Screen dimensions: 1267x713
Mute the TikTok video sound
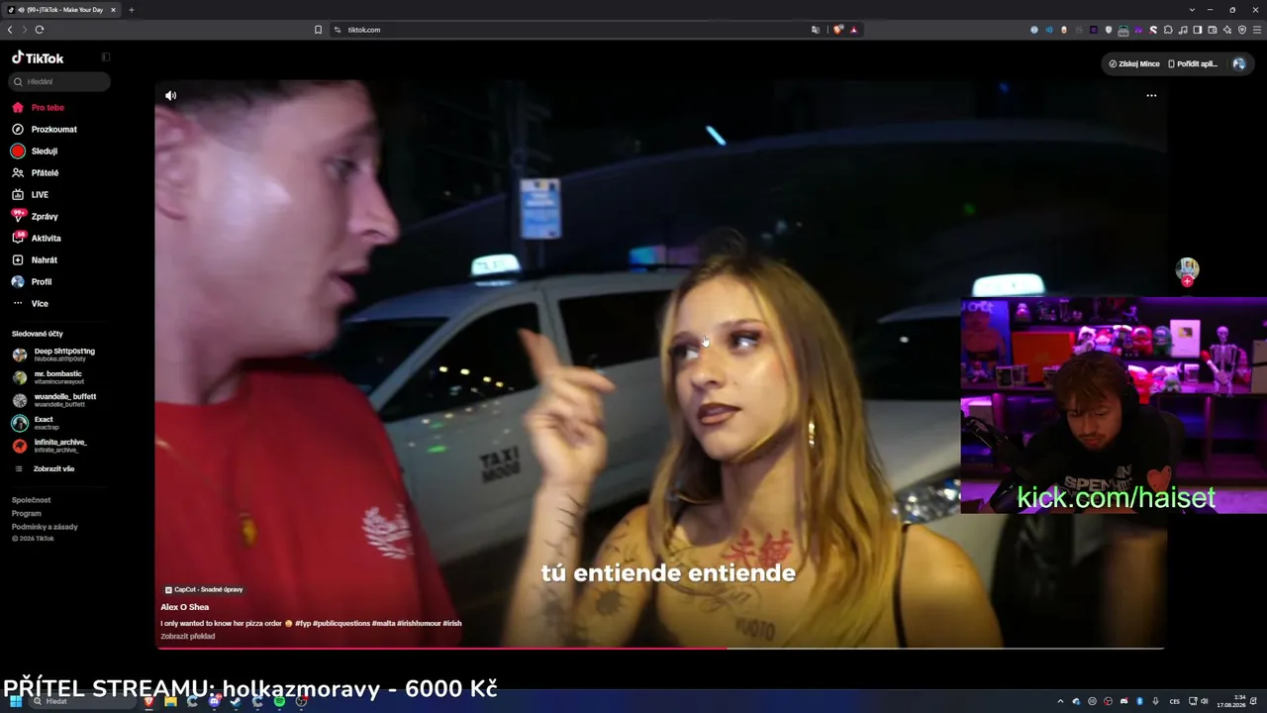170,96
